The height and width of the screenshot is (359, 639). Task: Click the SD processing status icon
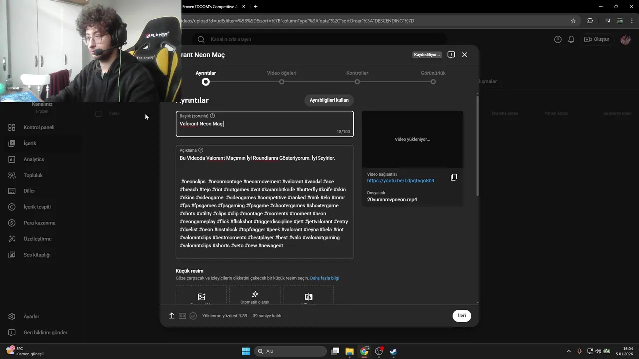[182, 316]
